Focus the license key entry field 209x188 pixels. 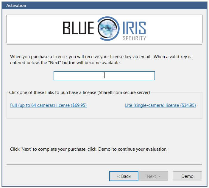(x=104, y=76)
